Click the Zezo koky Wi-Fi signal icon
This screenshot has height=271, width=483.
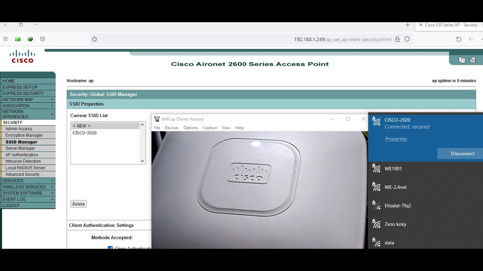(376, 223)
